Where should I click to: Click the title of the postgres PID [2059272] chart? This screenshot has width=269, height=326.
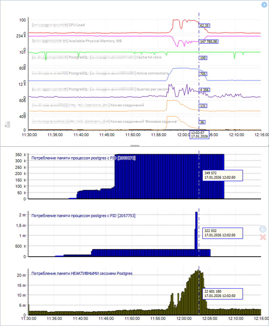(83, 158)
